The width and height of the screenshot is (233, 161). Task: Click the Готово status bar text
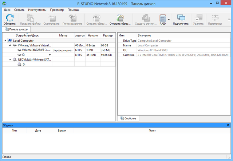click(x=7, y=157)
